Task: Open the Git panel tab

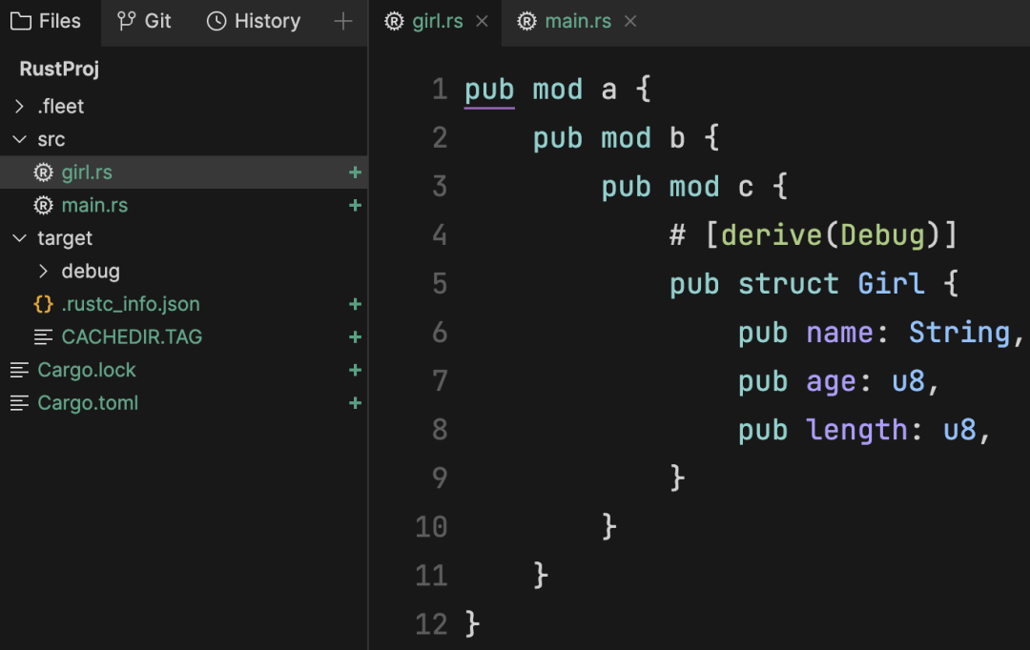Action: pyautogui.click(x=145, y=22)
